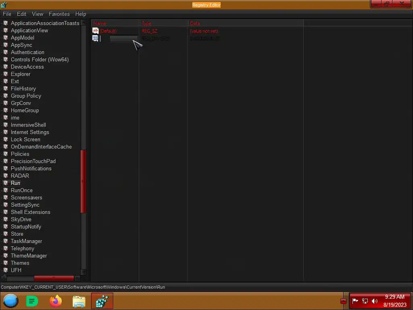413x310 pixels.
Task: Select the RADAR key
Action: point(20,176)
